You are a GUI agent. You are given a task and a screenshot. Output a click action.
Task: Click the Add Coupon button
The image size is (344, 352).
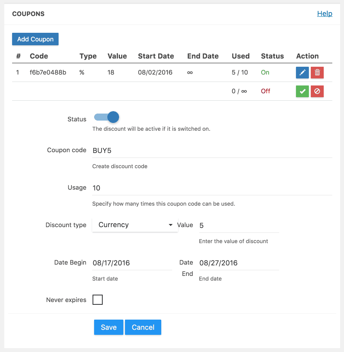(35, 39)
